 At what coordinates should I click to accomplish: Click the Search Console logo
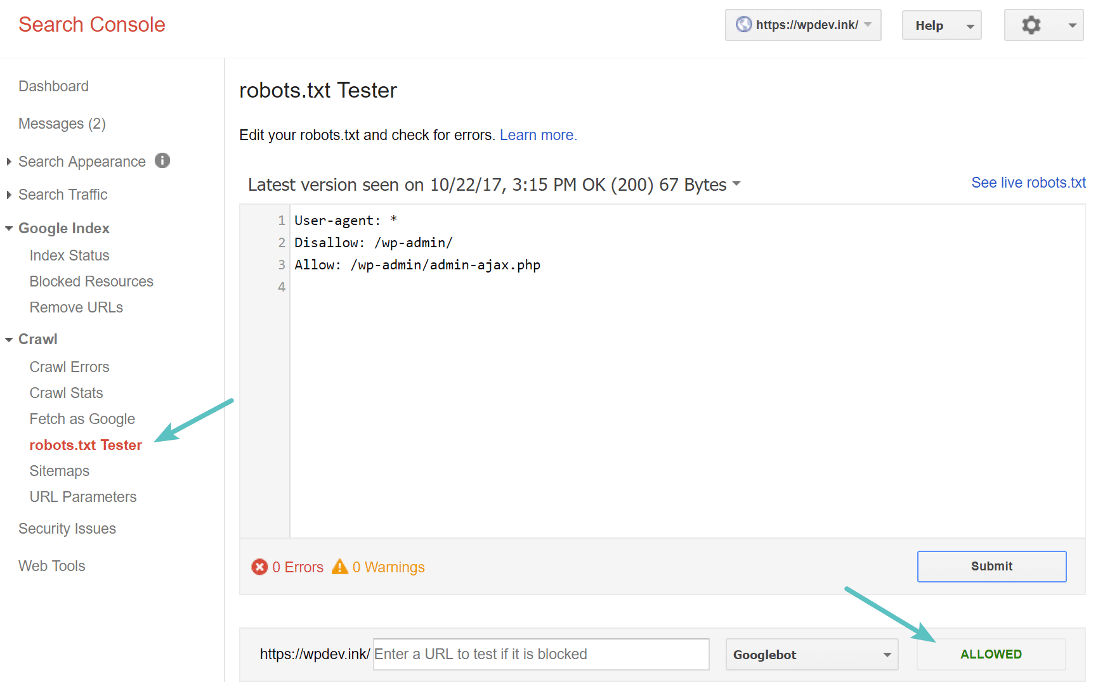[x=91, y=24]
